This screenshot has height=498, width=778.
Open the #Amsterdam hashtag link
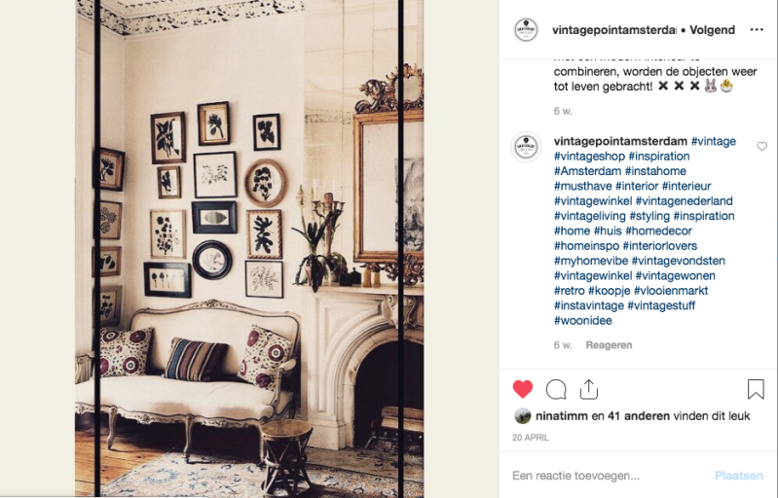[x=587, y=171]
